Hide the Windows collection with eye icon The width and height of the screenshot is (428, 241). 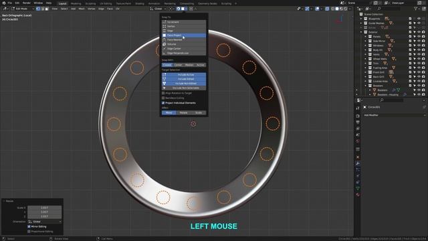pyautogui.click(x=419, y=46)
